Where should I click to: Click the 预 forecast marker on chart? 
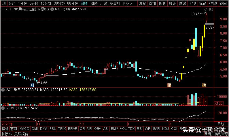(169, 85)
